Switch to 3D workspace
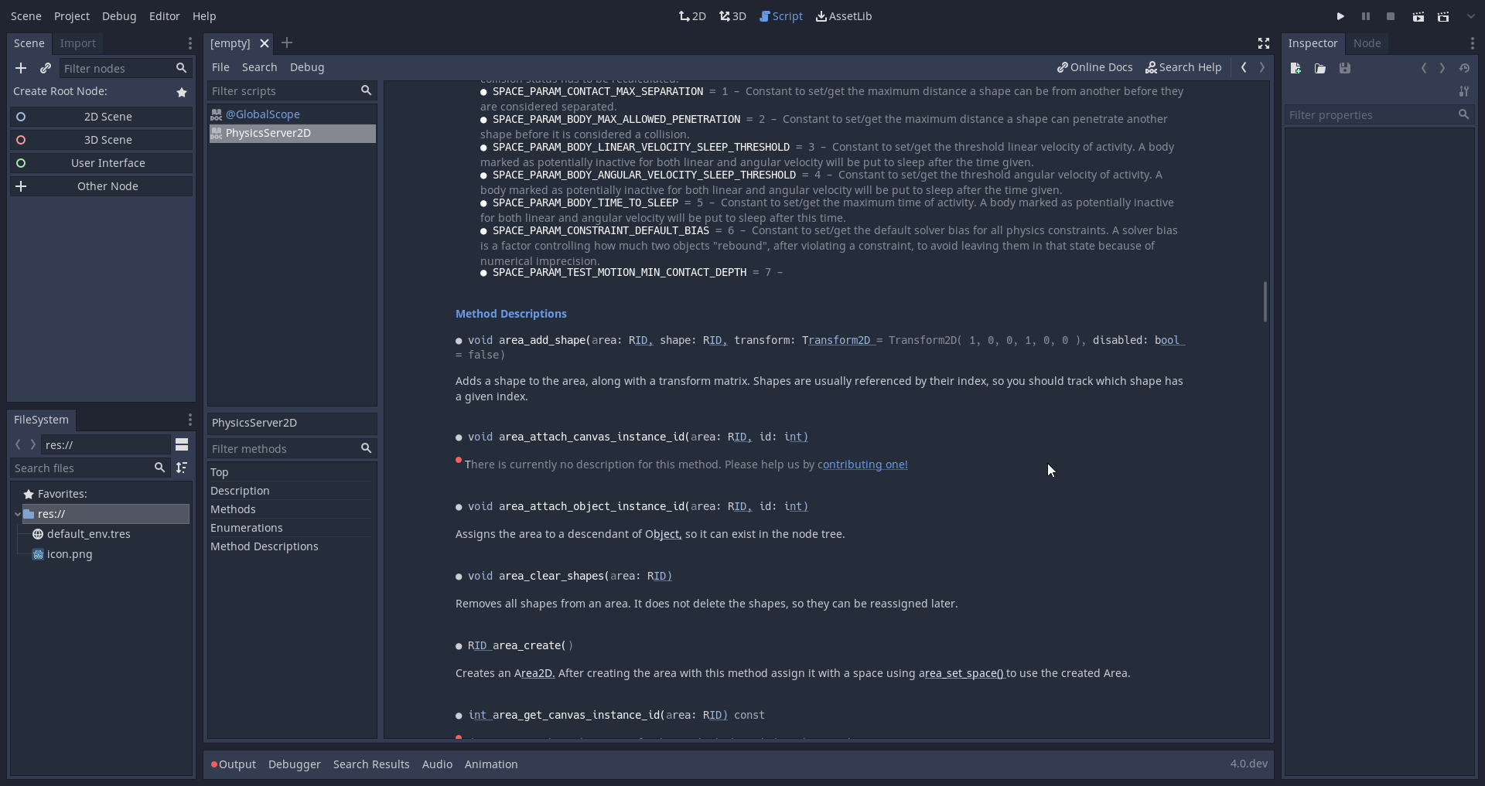Viewport: 1485px width, 786px height. coord(733,16)
